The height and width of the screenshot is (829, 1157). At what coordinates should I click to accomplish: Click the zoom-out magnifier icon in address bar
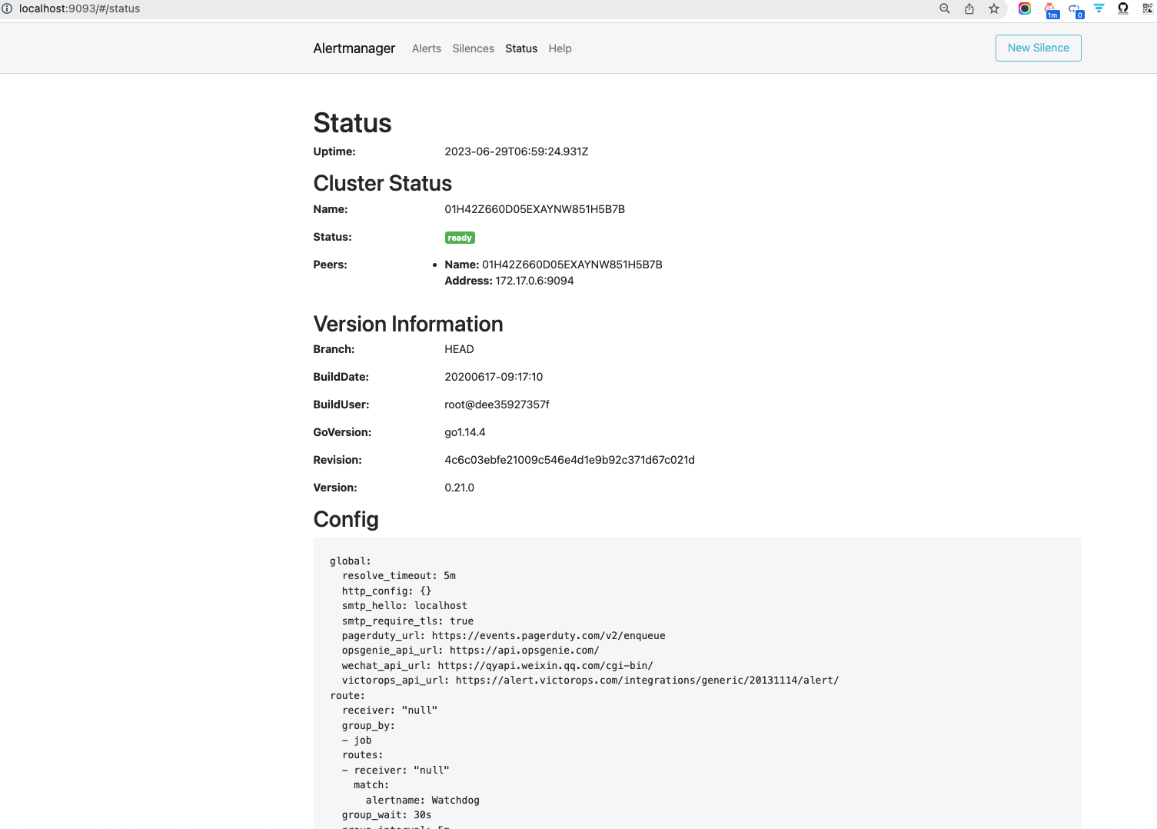click(x=944, y=8)
